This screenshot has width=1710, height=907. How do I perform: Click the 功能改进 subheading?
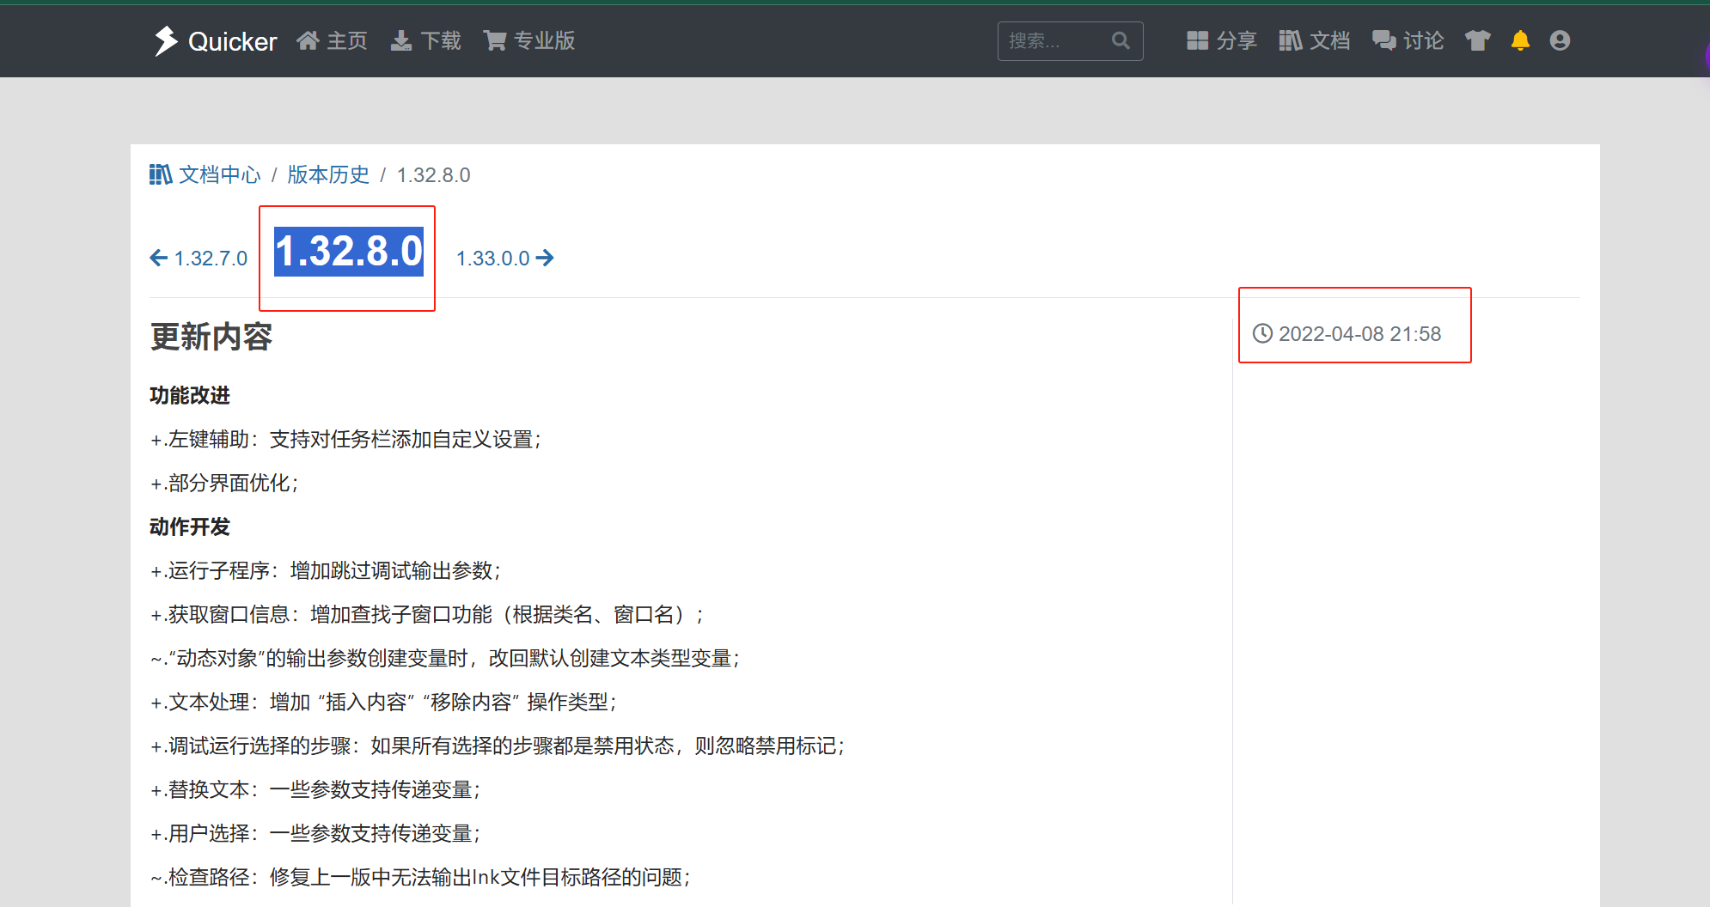pos(190,395)
